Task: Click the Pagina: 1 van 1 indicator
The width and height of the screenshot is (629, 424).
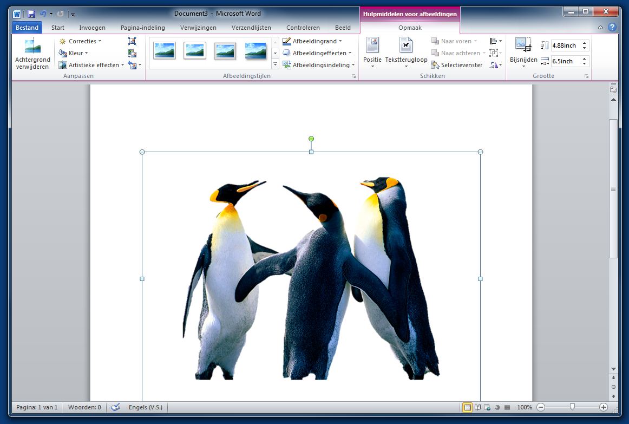Action: (37, 407)
